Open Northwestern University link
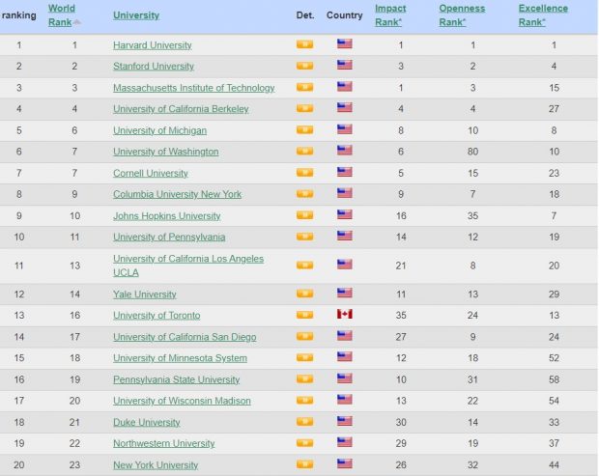 click(x=164, y=443)
